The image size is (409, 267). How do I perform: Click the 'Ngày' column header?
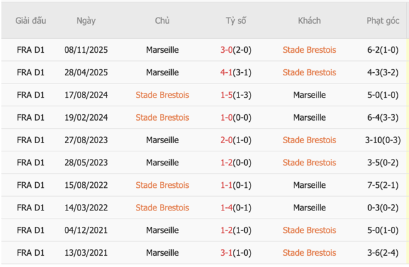(x=86, y=21)
